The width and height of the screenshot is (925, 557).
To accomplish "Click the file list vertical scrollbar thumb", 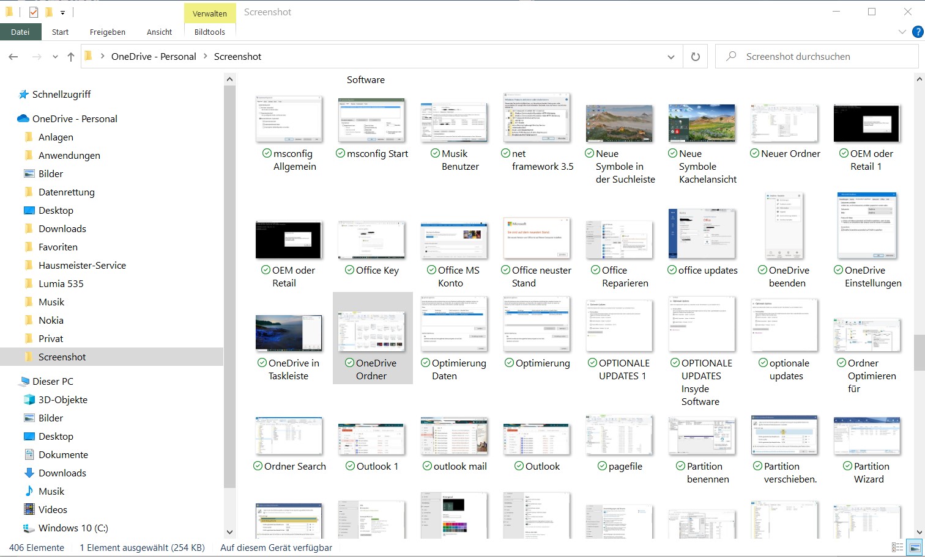I will [x=919, y=353].
